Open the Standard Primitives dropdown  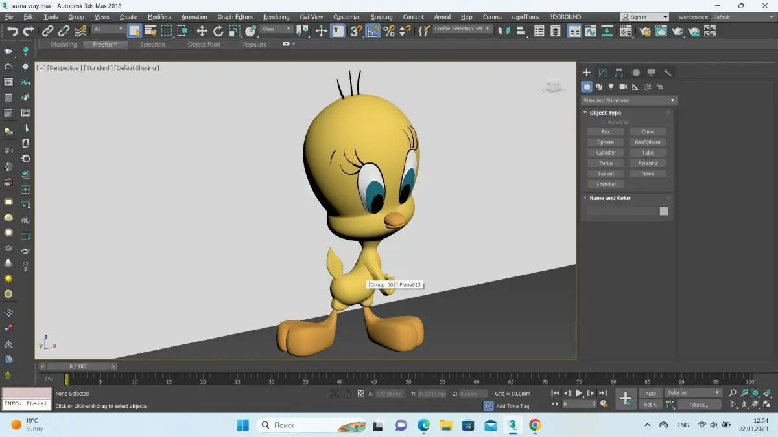(628, 100)
